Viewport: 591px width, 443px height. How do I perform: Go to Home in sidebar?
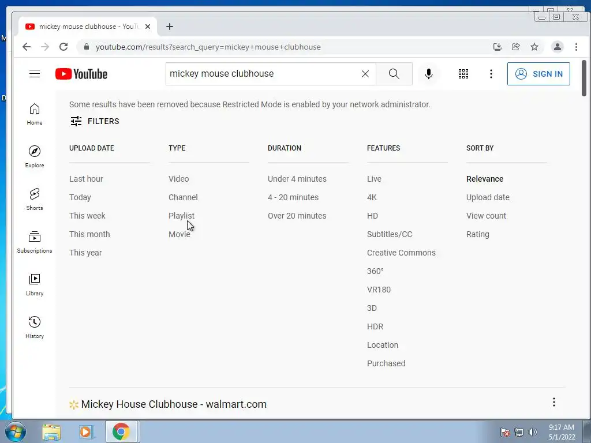(x=34, y=114)
